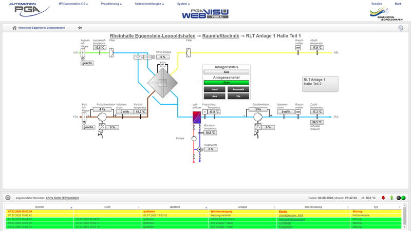The image size is (411, 231).
Task: Set Anlagenschalter to Ein
Action: pyautogui.click(x=238, y=96)
